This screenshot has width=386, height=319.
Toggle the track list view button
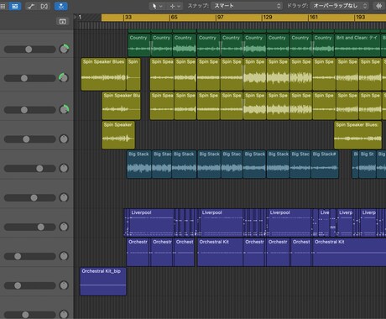click(15, 6)
